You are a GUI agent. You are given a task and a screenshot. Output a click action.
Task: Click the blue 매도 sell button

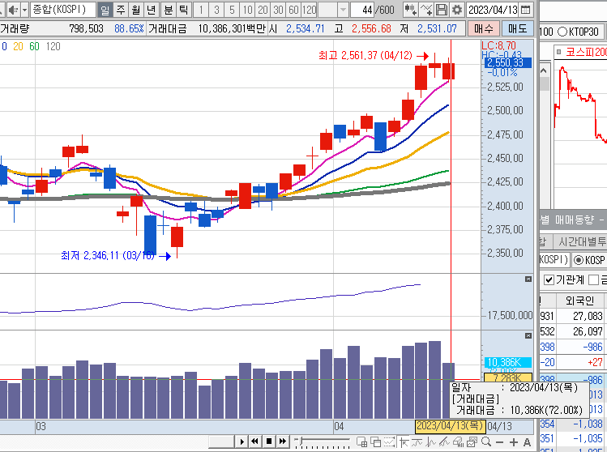pyautogui.click(x=518, y=28)
